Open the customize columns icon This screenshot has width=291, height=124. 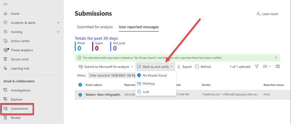(x=278, y=67)
